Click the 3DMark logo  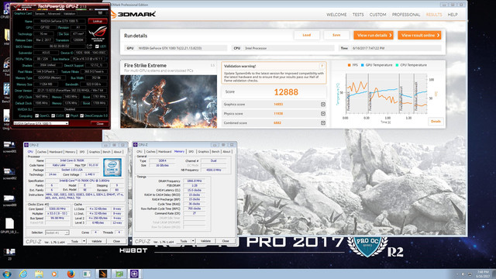pyautogui.click(x=133, y=14)
